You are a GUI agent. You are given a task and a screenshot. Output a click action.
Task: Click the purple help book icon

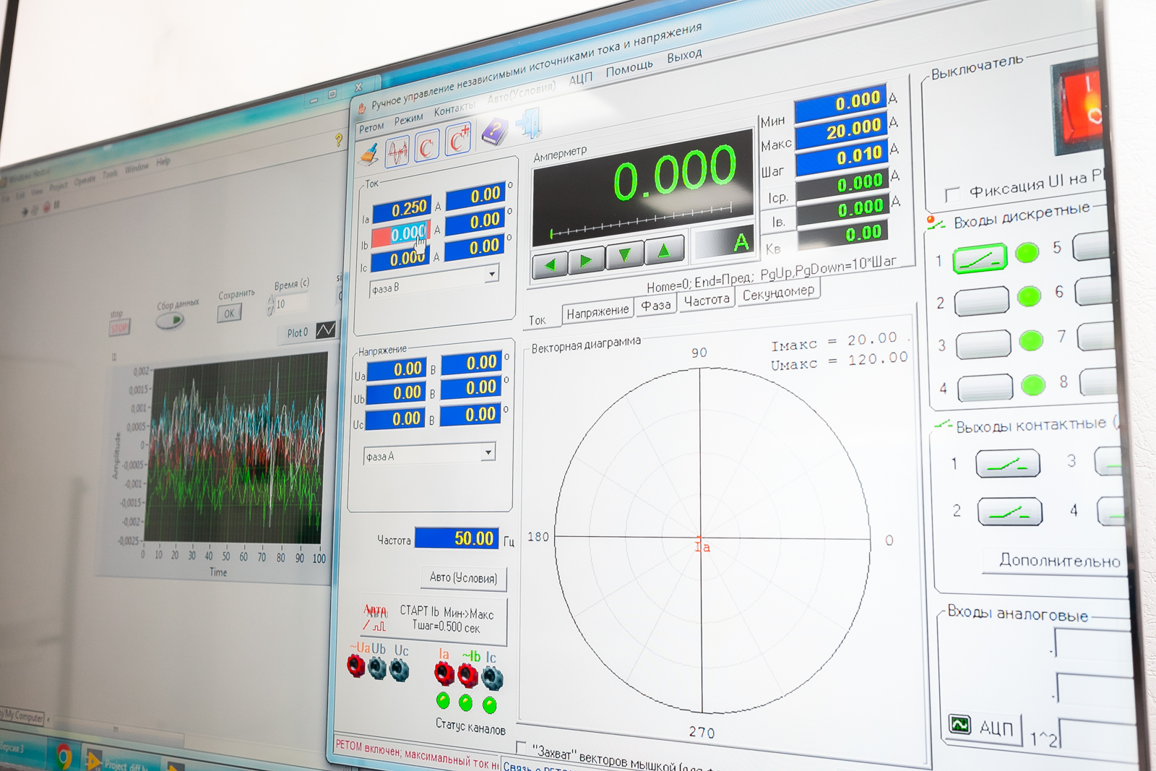click(x=494, y=132)
